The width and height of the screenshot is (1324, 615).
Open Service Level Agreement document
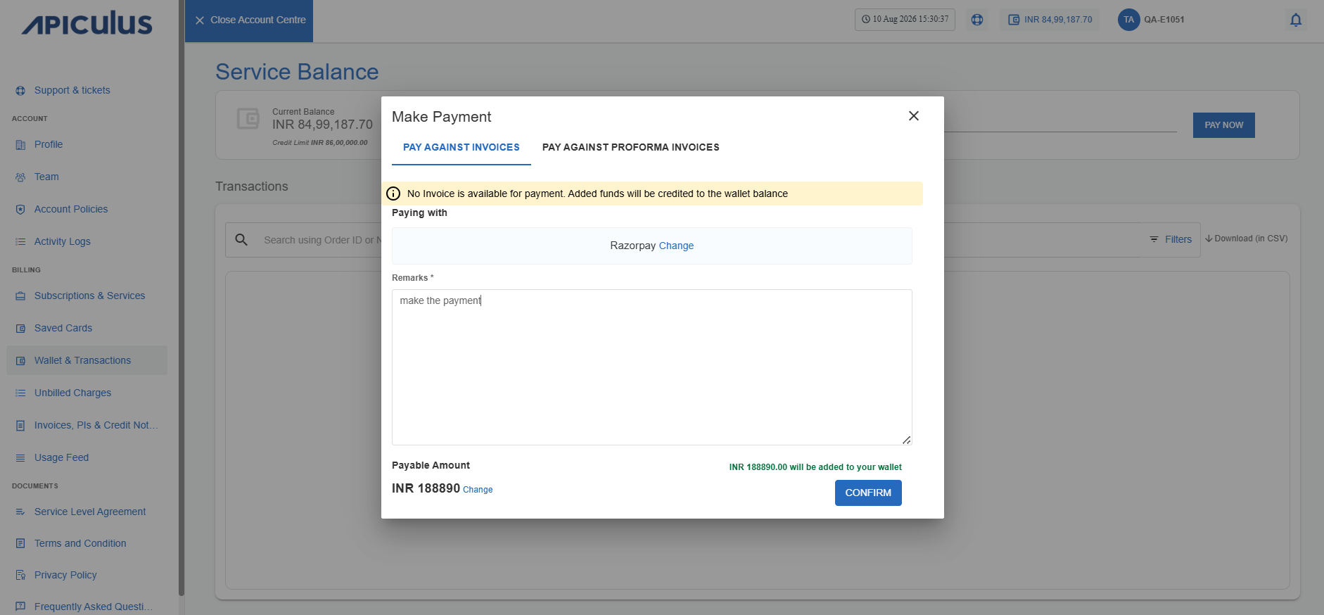(90, 512)
